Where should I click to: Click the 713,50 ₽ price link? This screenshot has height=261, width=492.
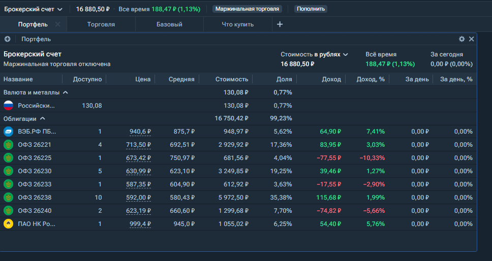138,145
